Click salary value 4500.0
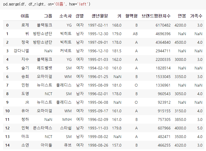 pyautogui.click(x=180, y=42)
